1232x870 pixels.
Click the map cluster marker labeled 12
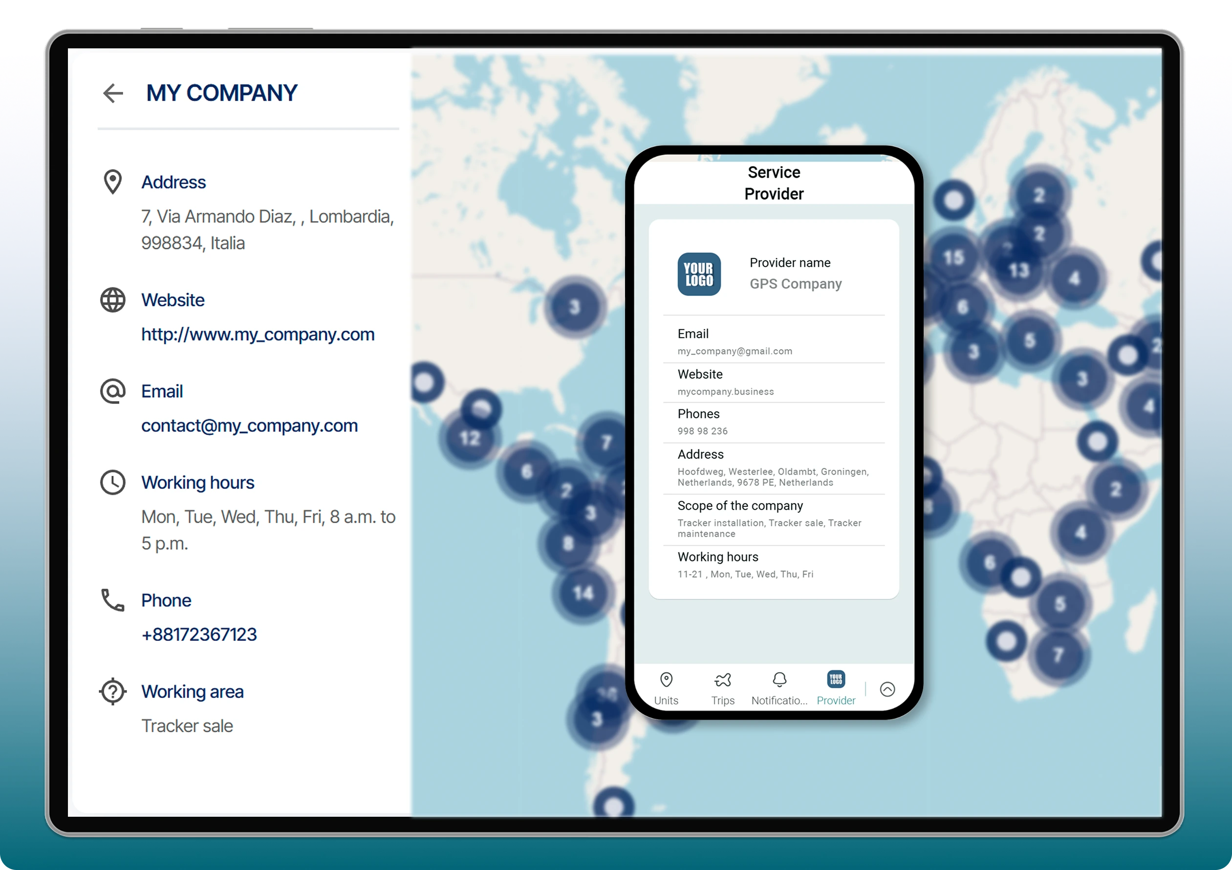[470, 439]
